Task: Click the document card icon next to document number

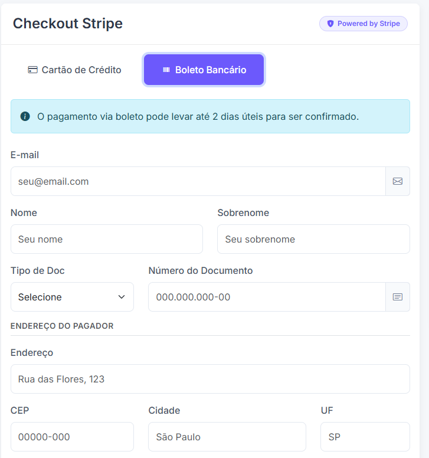Action: coord(398,297)
